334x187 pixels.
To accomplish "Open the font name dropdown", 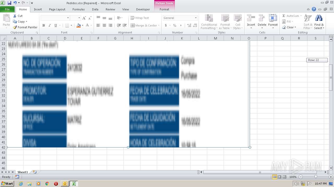I will coord(68,18).
